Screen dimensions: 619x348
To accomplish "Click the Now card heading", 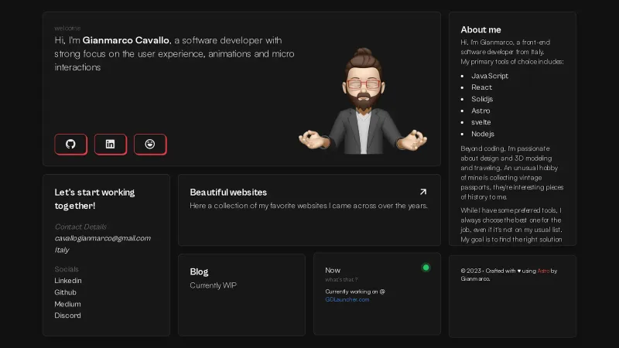I will click(333, 270).
